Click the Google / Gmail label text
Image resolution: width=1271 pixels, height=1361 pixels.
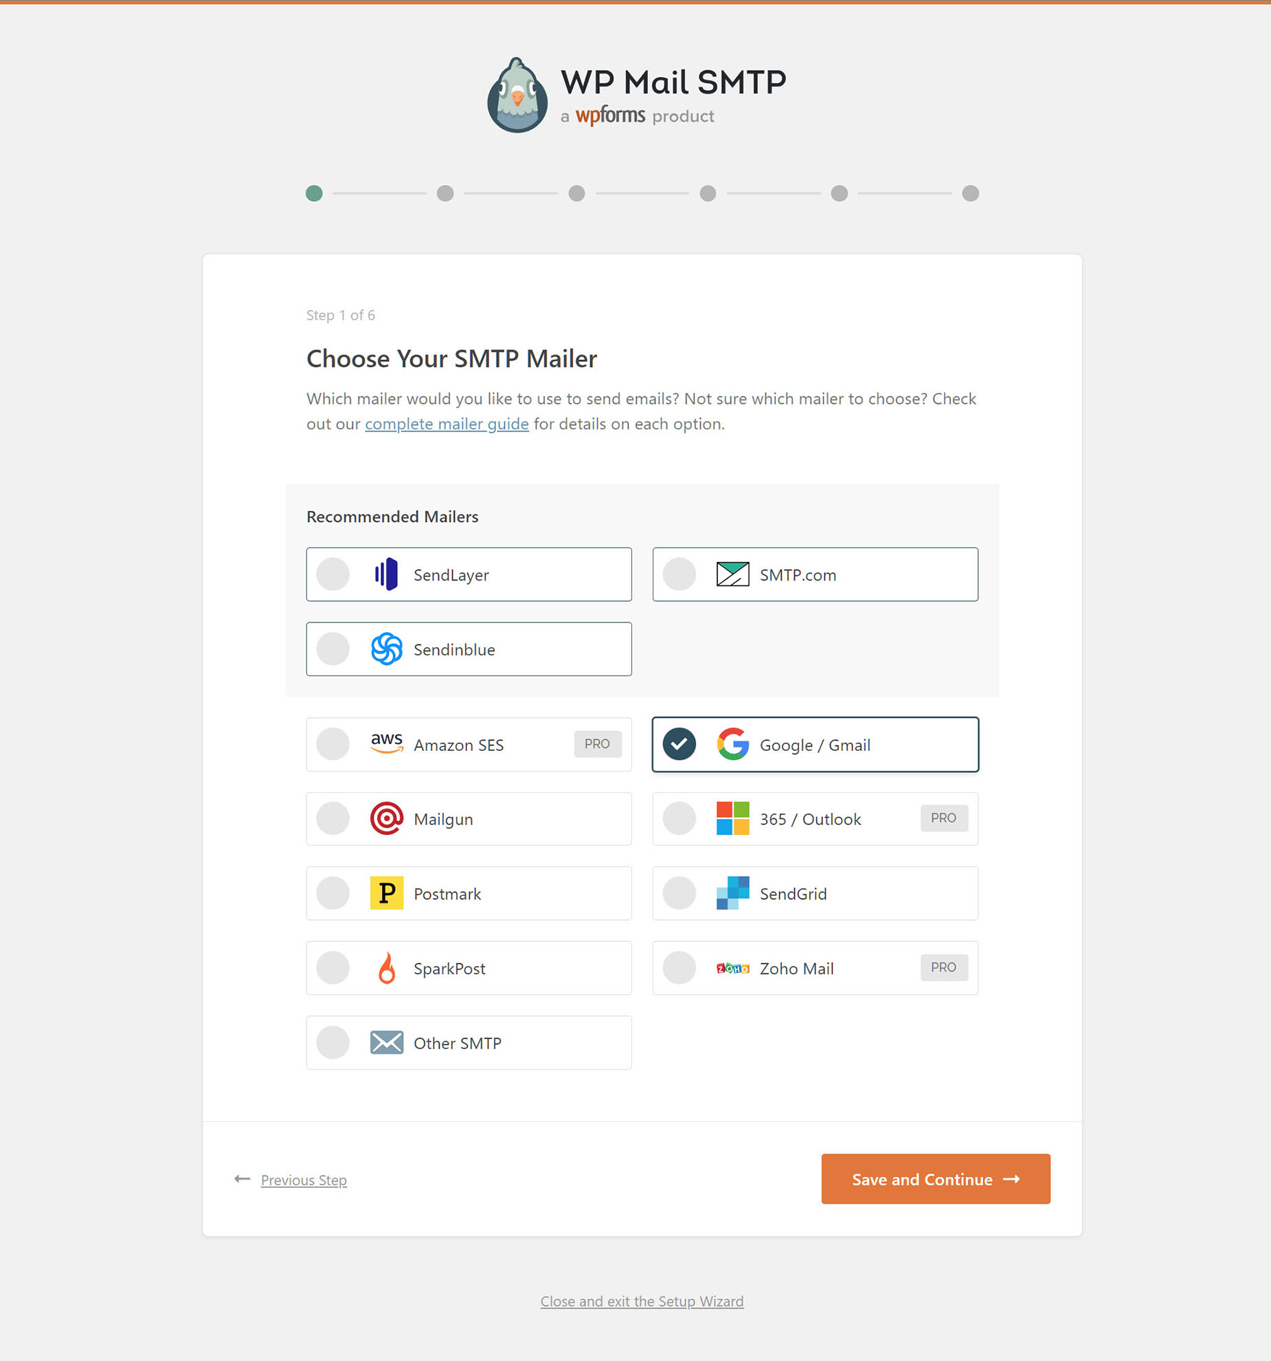815,745
